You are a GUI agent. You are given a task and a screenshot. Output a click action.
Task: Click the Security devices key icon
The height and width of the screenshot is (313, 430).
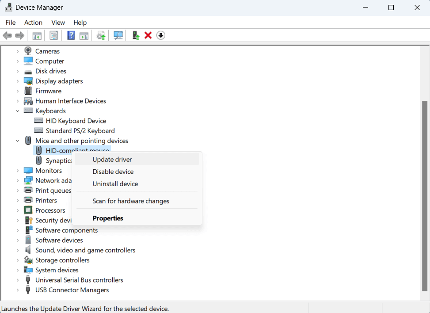(29, 220)
